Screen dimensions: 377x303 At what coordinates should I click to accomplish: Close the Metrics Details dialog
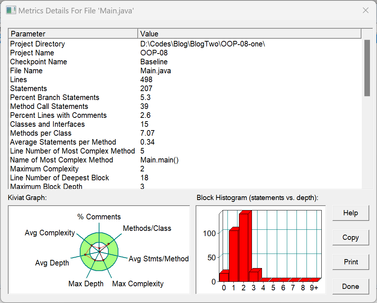tap(365, 10)
